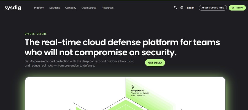Open the Solutions menu
Screen dimensions: 248x110
point(55,8)
